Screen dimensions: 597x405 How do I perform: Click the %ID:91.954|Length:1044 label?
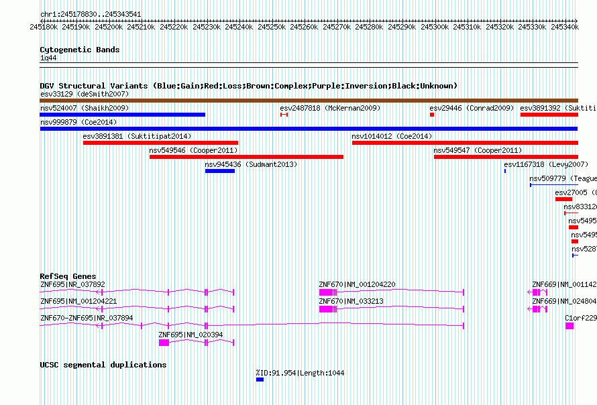click(300, 373)
